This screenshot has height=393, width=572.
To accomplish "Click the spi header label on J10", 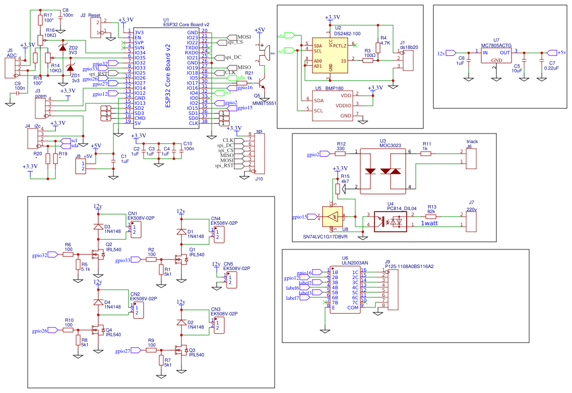I will coord(260,132).
